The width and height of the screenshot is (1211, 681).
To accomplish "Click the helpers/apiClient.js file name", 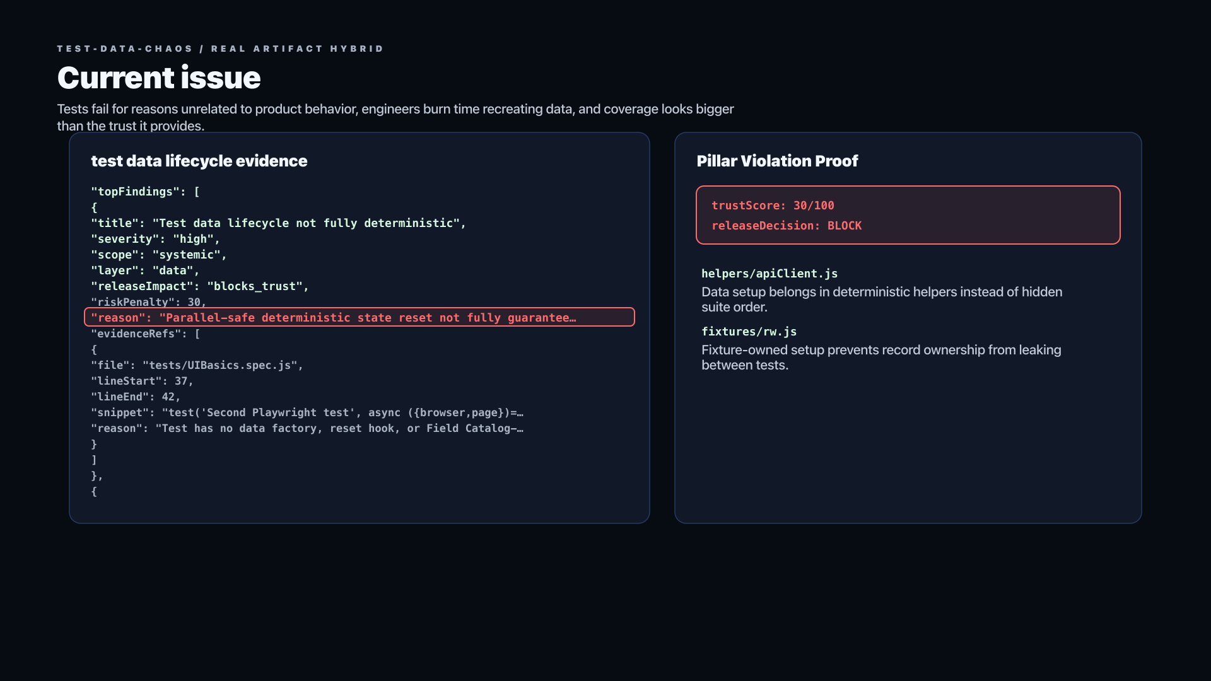I will (x=769, y=274).
